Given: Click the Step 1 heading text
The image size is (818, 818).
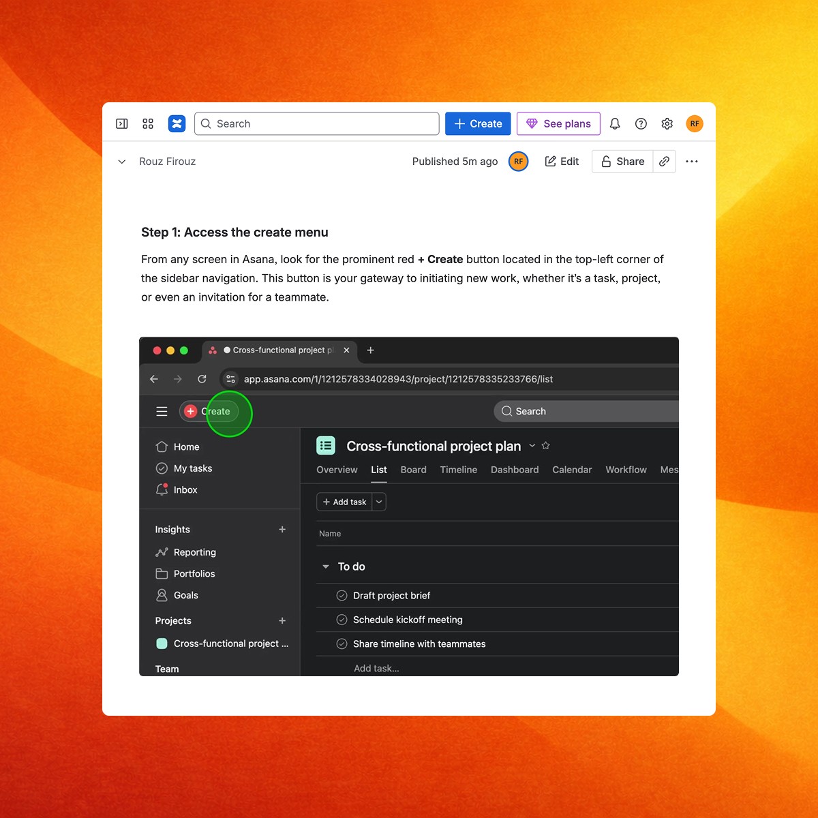Looking at the screenshot, I should click(234, 232).
